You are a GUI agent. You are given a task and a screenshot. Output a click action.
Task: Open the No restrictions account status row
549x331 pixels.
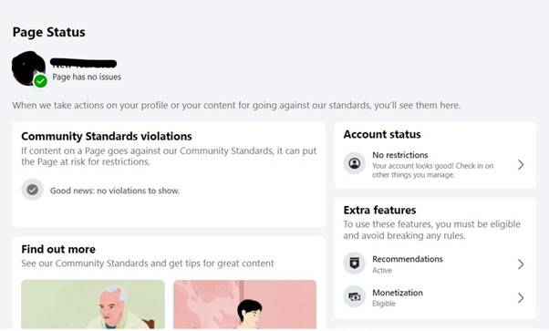435,165
